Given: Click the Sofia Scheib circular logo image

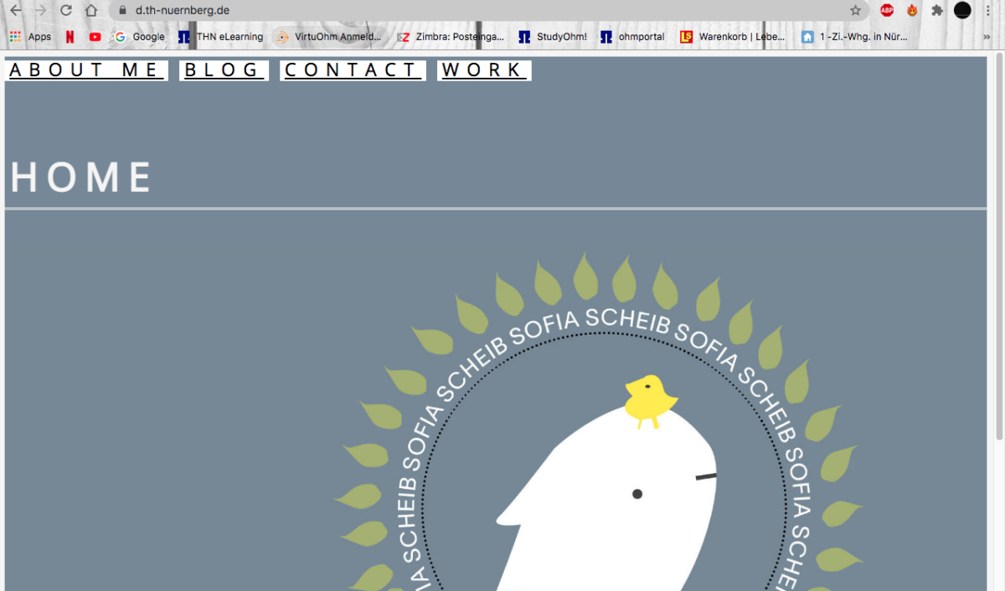Looking at the screenshot, I should point(599,422).
